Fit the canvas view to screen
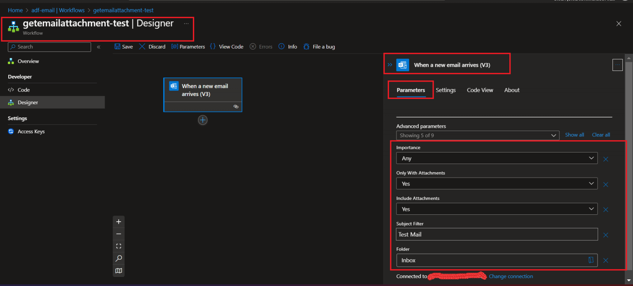This screenshot has height=286, width=633. [119, 246]
